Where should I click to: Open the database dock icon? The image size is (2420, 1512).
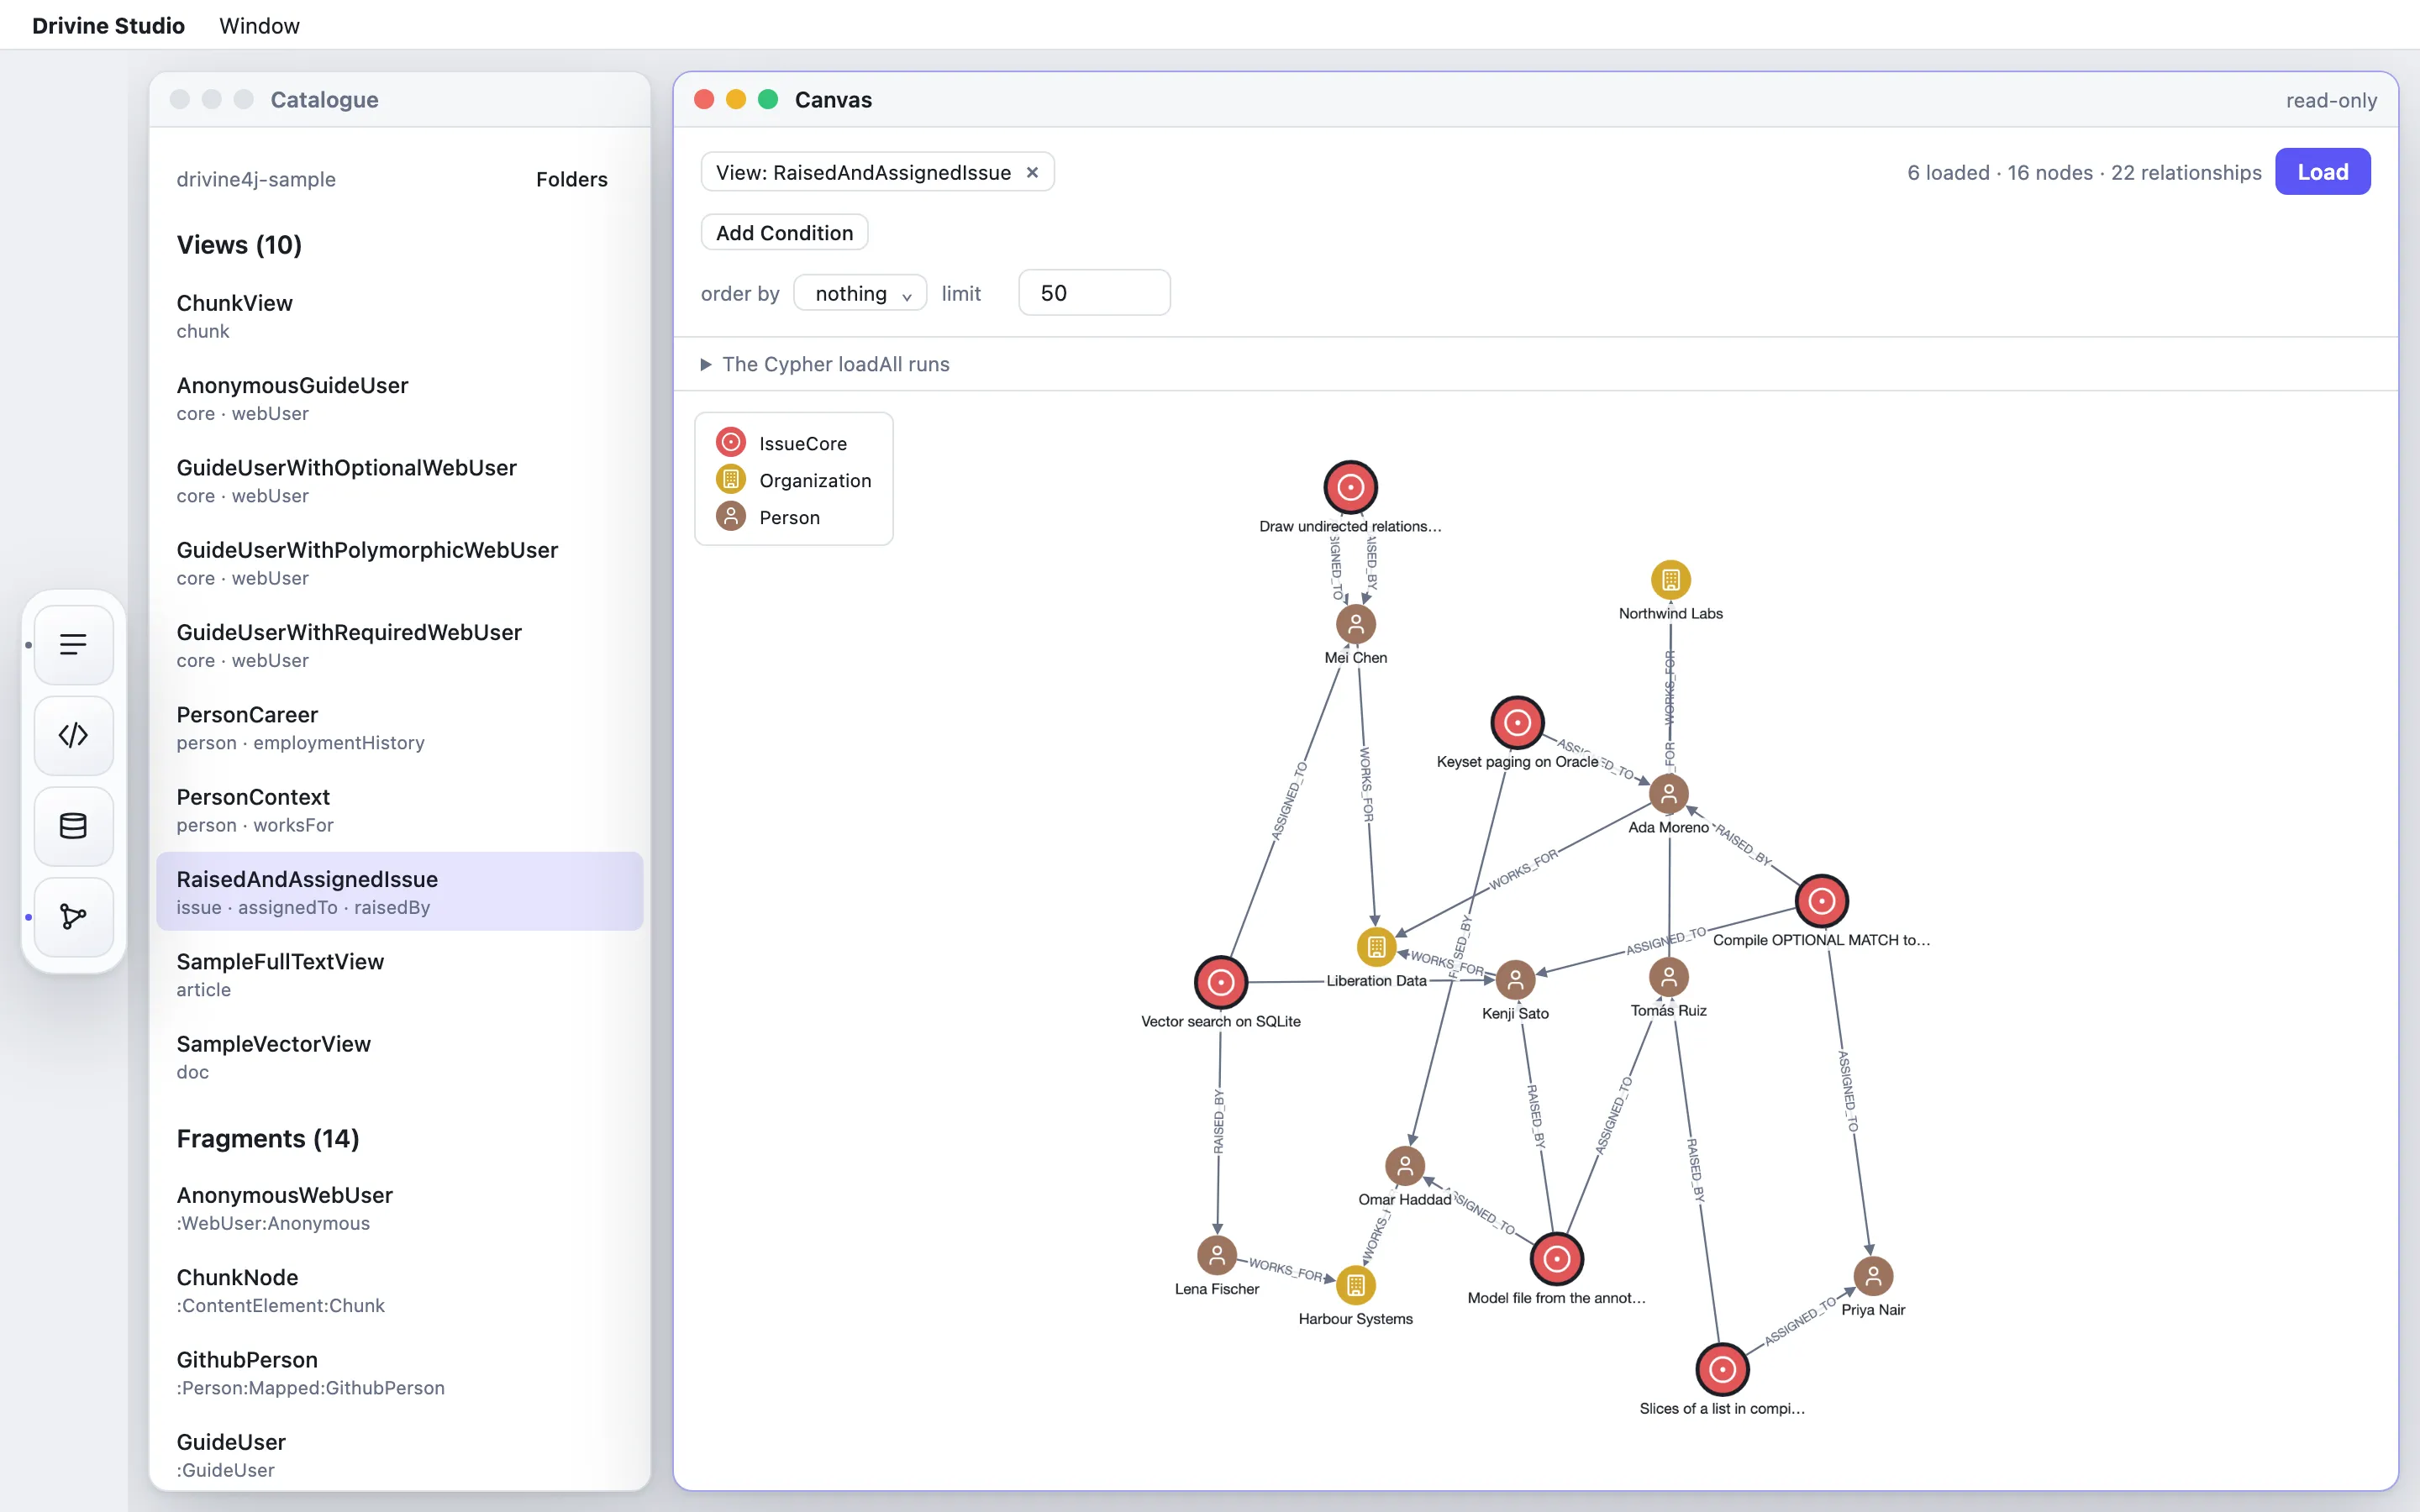73,826
